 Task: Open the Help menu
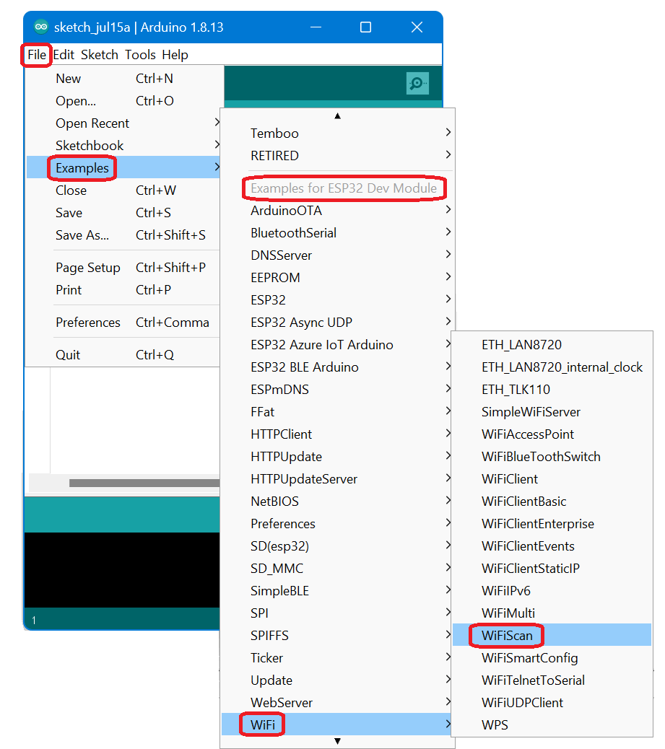coord(175,54)
